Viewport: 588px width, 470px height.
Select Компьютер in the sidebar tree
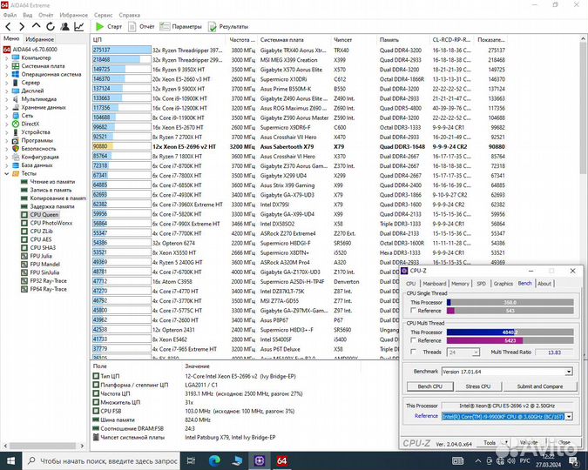tap(36, 57)
